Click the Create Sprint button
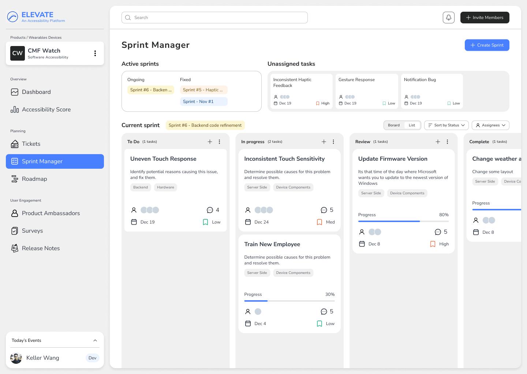Viewport: 527px width, 374px height. point(487,45)
